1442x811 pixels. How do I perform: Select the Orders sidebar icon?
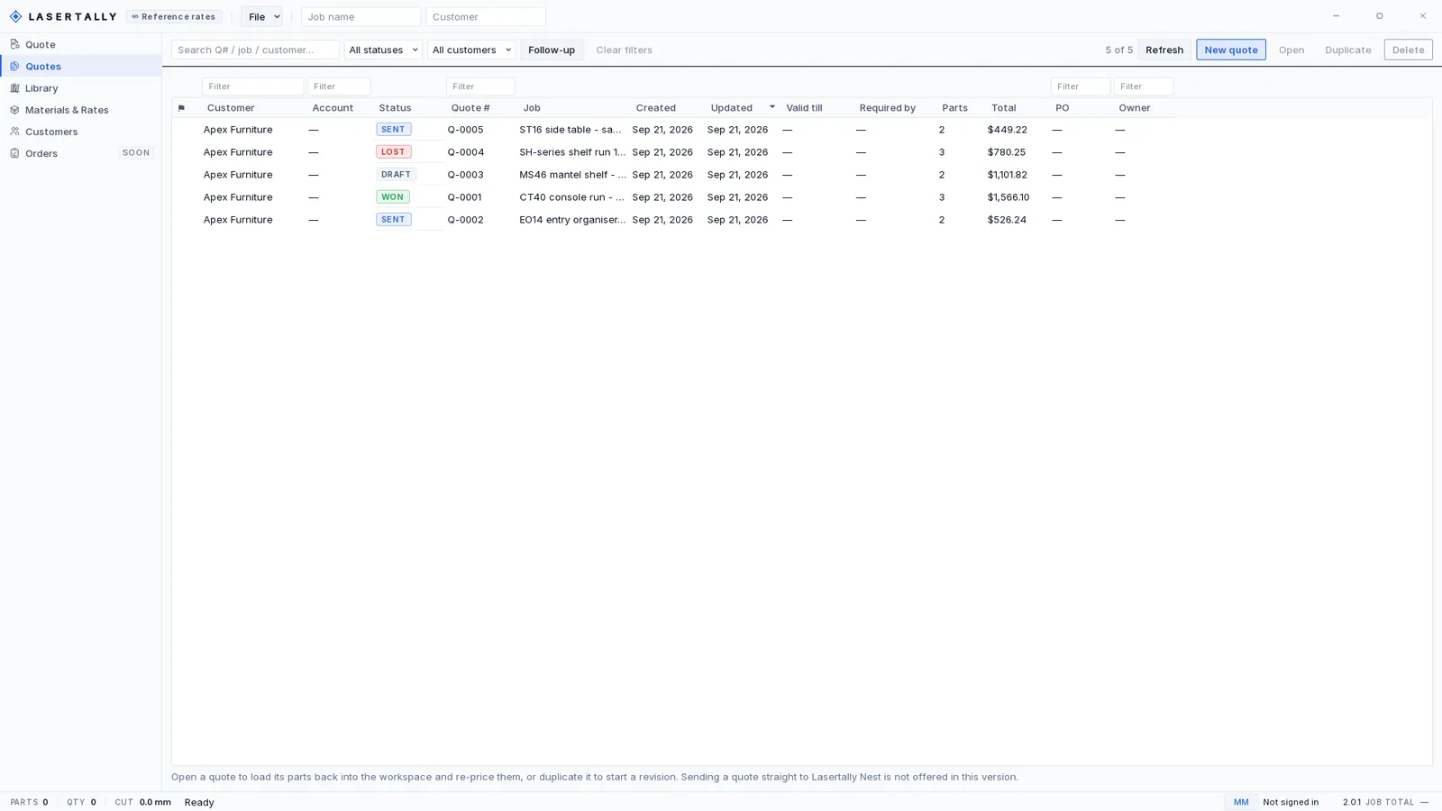coord(14,152)
